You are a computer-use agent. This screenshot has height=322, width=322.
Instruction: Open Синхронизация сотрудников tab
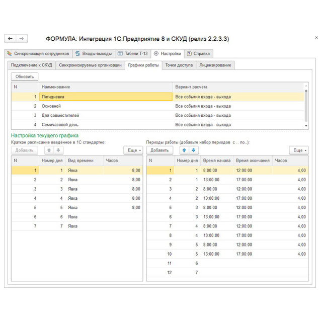click(38, 53)
